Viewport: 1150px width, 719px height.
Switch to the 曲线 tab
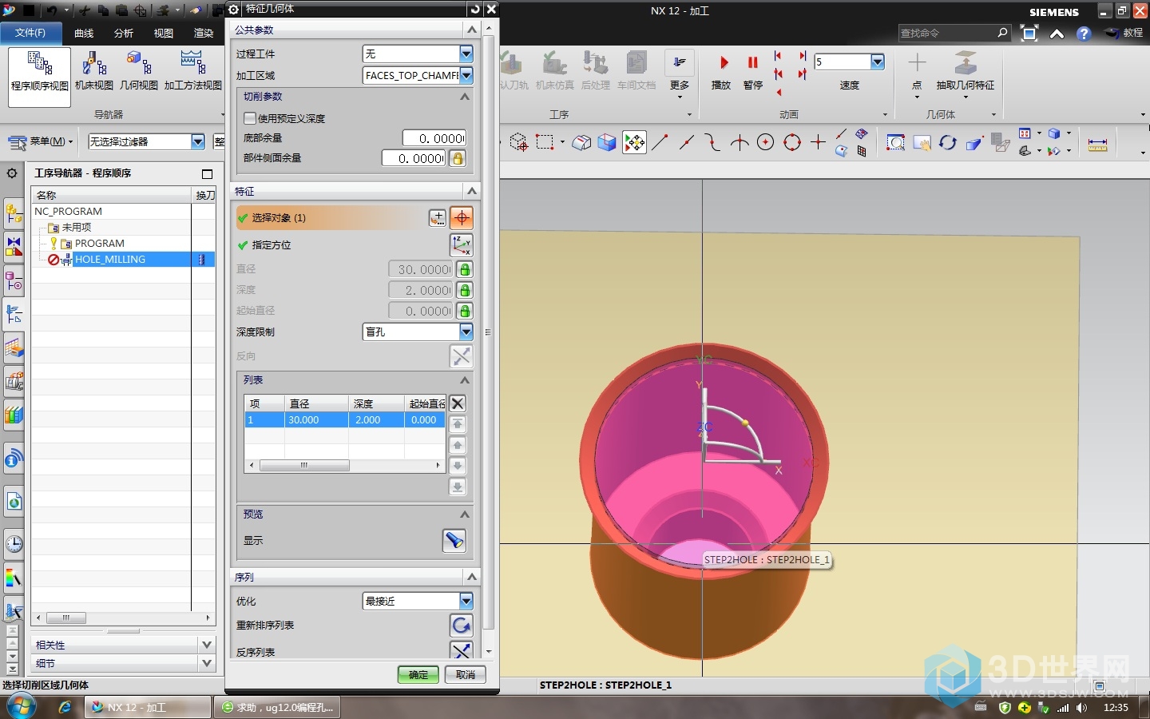[84, 34]
